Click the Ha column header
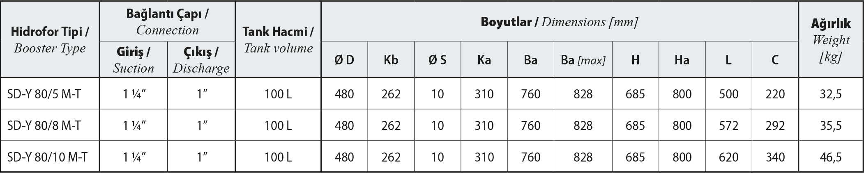The image size is (864, 173). tap(682, 60)
